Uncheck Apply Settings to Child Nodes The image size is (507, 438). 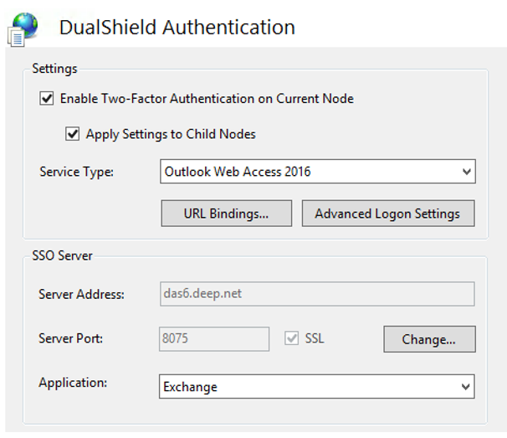(x=72, y=134)
